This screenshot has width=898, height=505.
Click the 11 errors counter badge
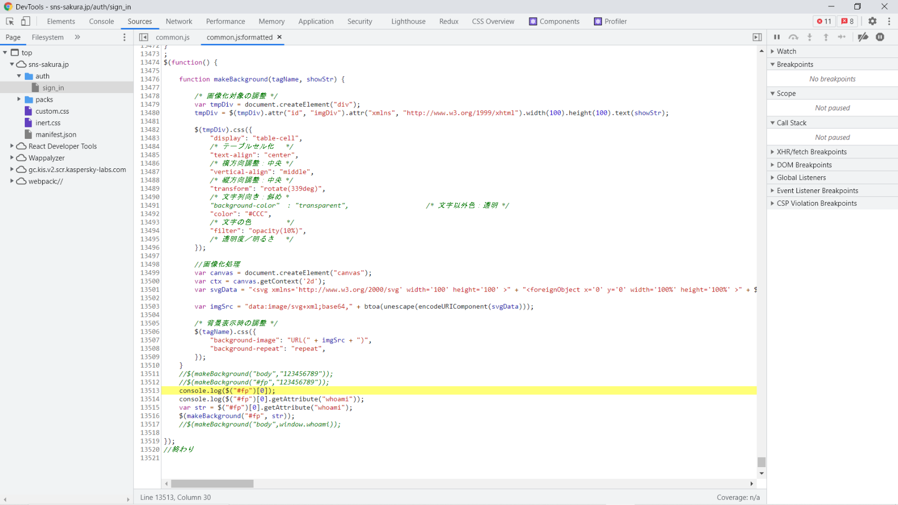coord(824,22)
